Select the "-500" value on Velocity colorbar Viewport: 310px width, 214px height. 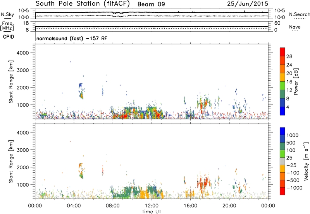[293, 180]
